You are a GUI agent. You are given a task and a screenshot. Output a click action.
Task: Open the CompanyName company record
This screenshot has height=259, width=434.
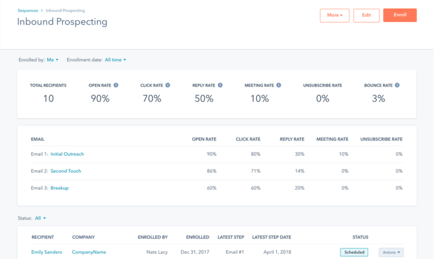(x=89, y=252)
